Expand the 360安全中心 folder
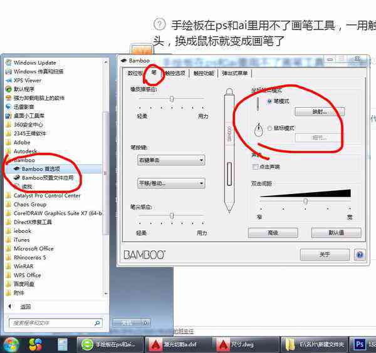The width and height of the screenshot is (376, 353). [24, 125]
